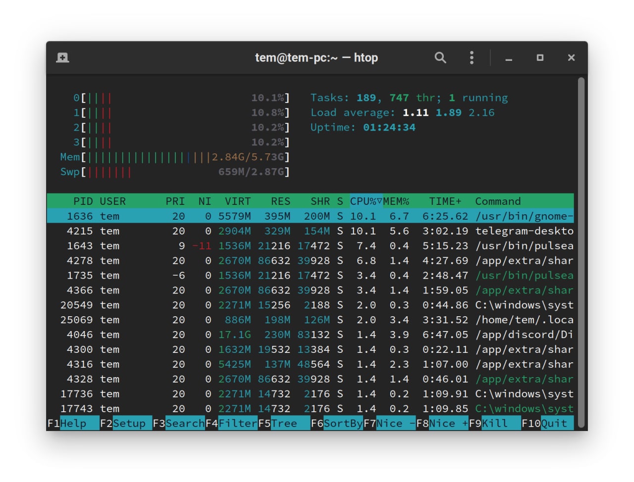Click the Tasks count line

coord(409,98)
